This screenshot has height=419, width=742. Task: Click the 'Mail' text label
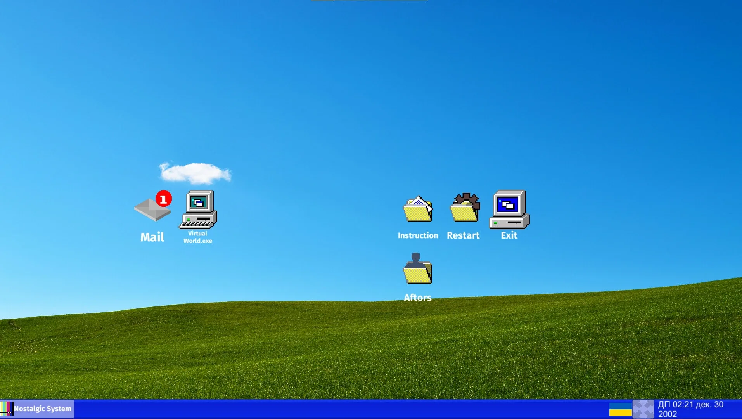[x=152, y=237]
